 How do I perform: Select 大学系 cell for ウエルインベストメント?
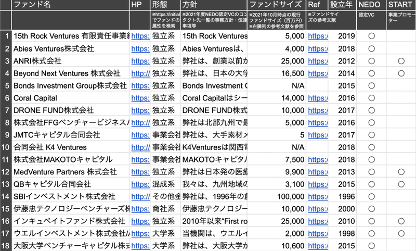[165, 233]
